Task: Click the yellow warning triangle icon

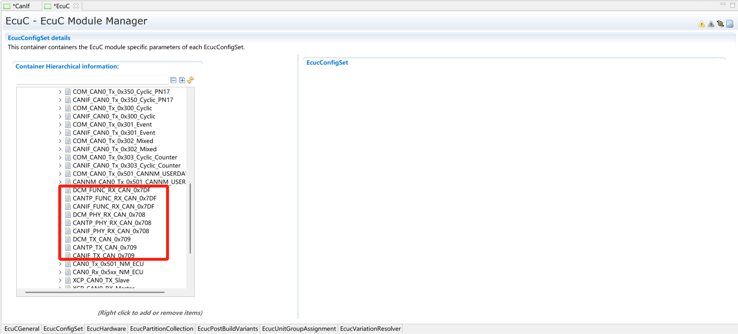Action: coord(701,24)
